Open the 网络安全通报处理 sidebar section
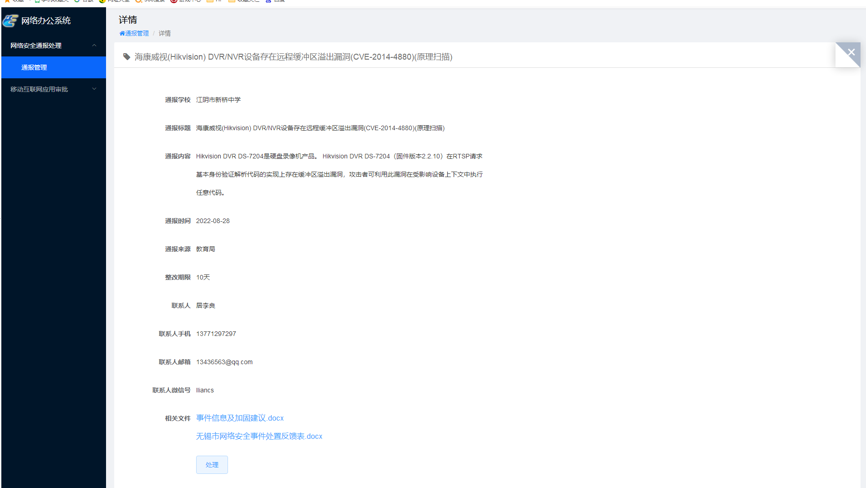Screen dimensions: 866x488 tap(54, 46)
